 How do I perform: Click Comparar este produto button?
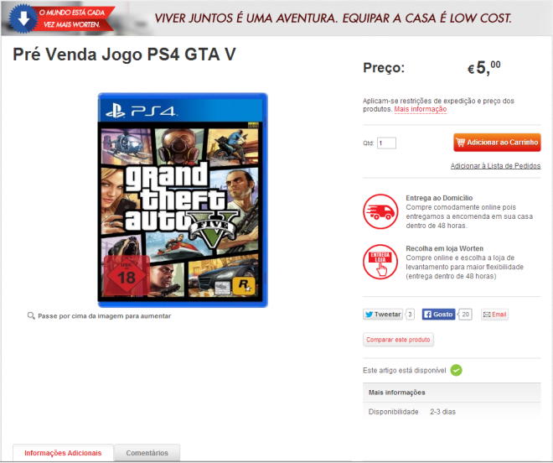(x=398, y=340)
